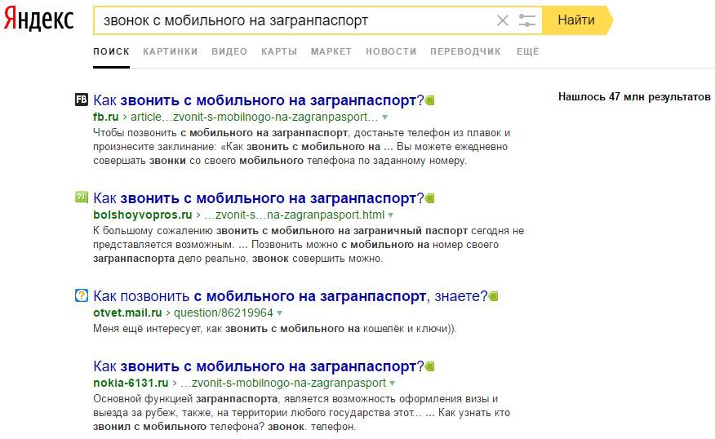The image size is (715, 439).
Task: Open the Ещё menu
Action: [527, 51]
